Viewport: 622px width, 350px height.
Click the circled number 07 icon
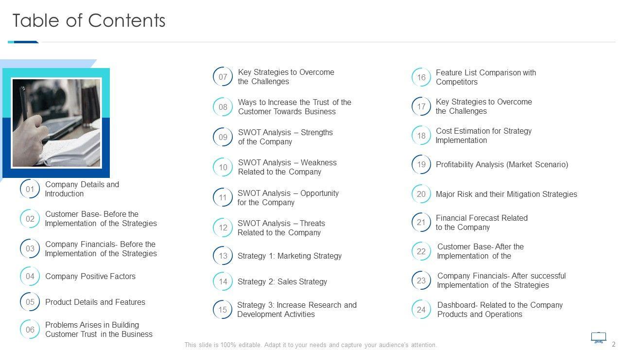coord(223,77)
